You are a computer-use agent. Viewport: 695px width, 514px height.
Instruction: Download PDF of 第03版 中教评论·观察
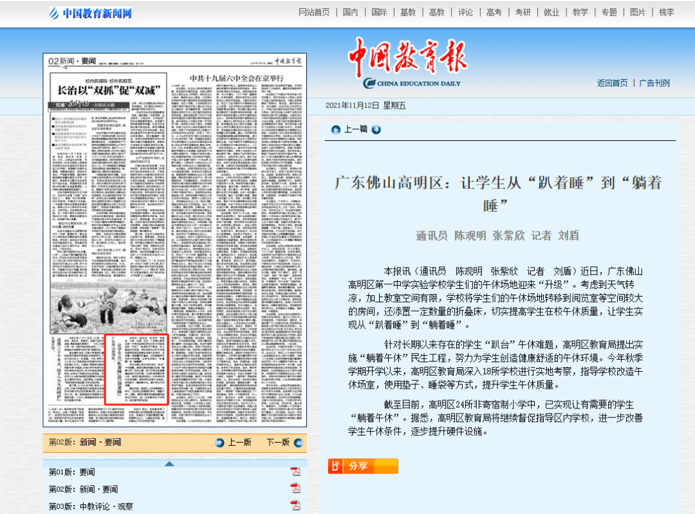[x=295, y=506]
